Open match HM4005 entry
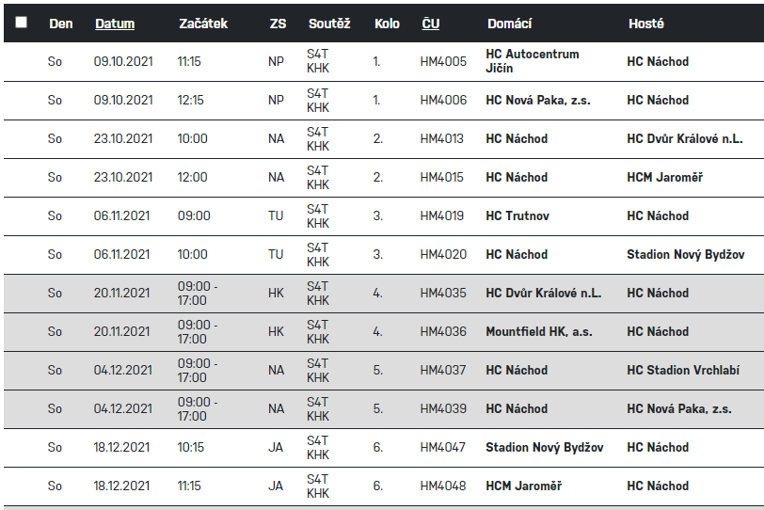The width and height of the screenshot is (764, 510). [443, 61]
